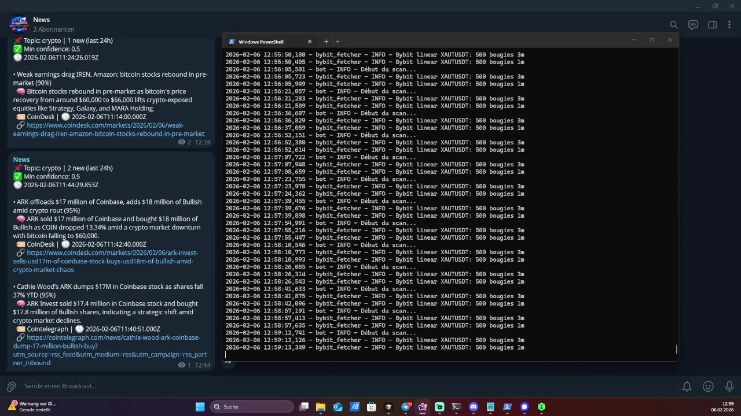Open the emoji picker smiley icon
The width and height of the screenshot is (741, 416).
coord(708,386)
